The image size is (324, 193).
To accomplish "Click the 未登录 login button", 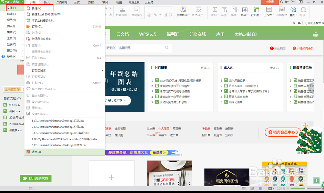I will pos(270,2).
